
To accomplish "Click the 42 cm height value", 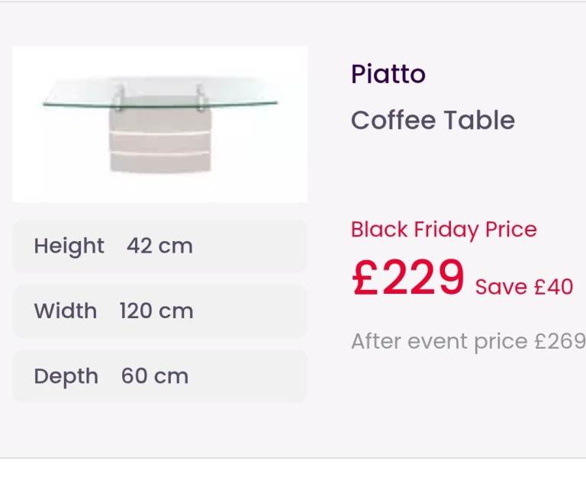I will pos(159,246).
